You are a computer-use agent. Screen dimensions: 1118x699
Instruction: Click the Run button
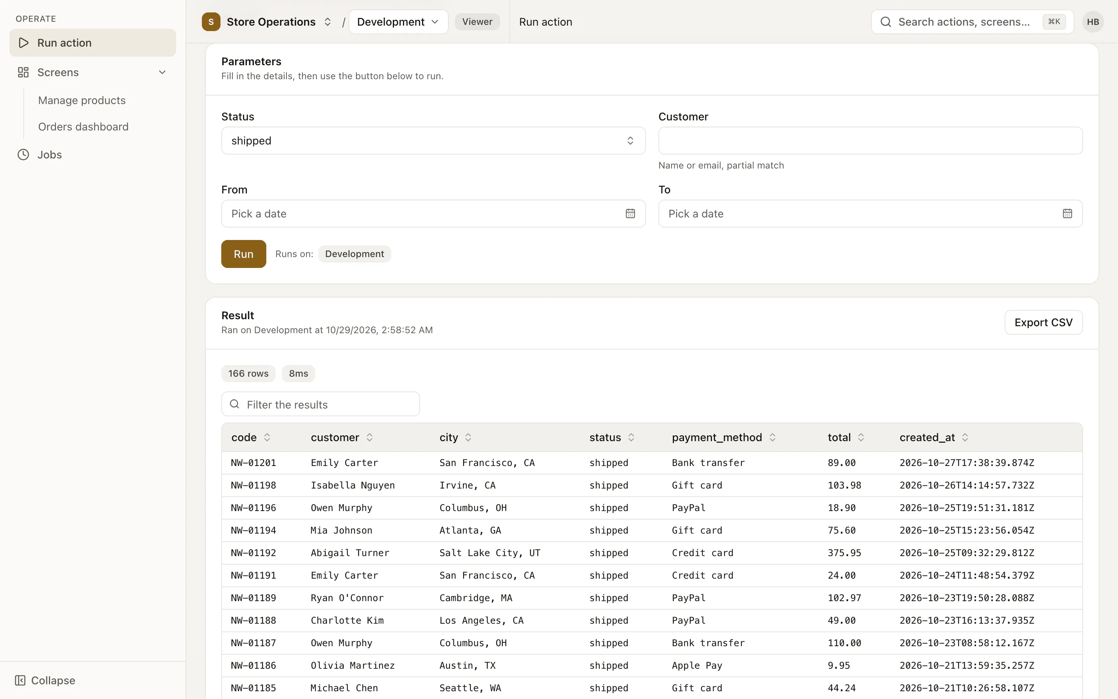coord(243,254)
